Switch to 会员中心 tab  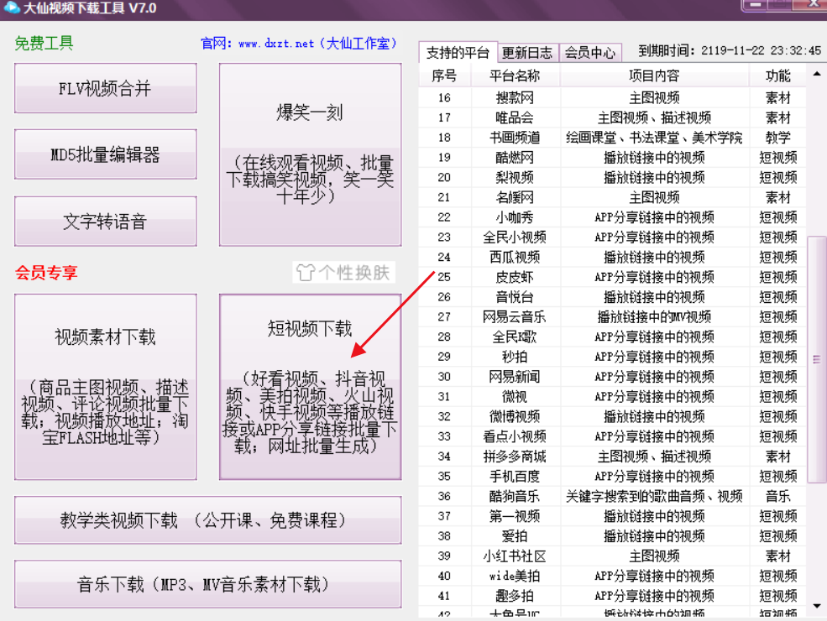[x=590, y=53]
